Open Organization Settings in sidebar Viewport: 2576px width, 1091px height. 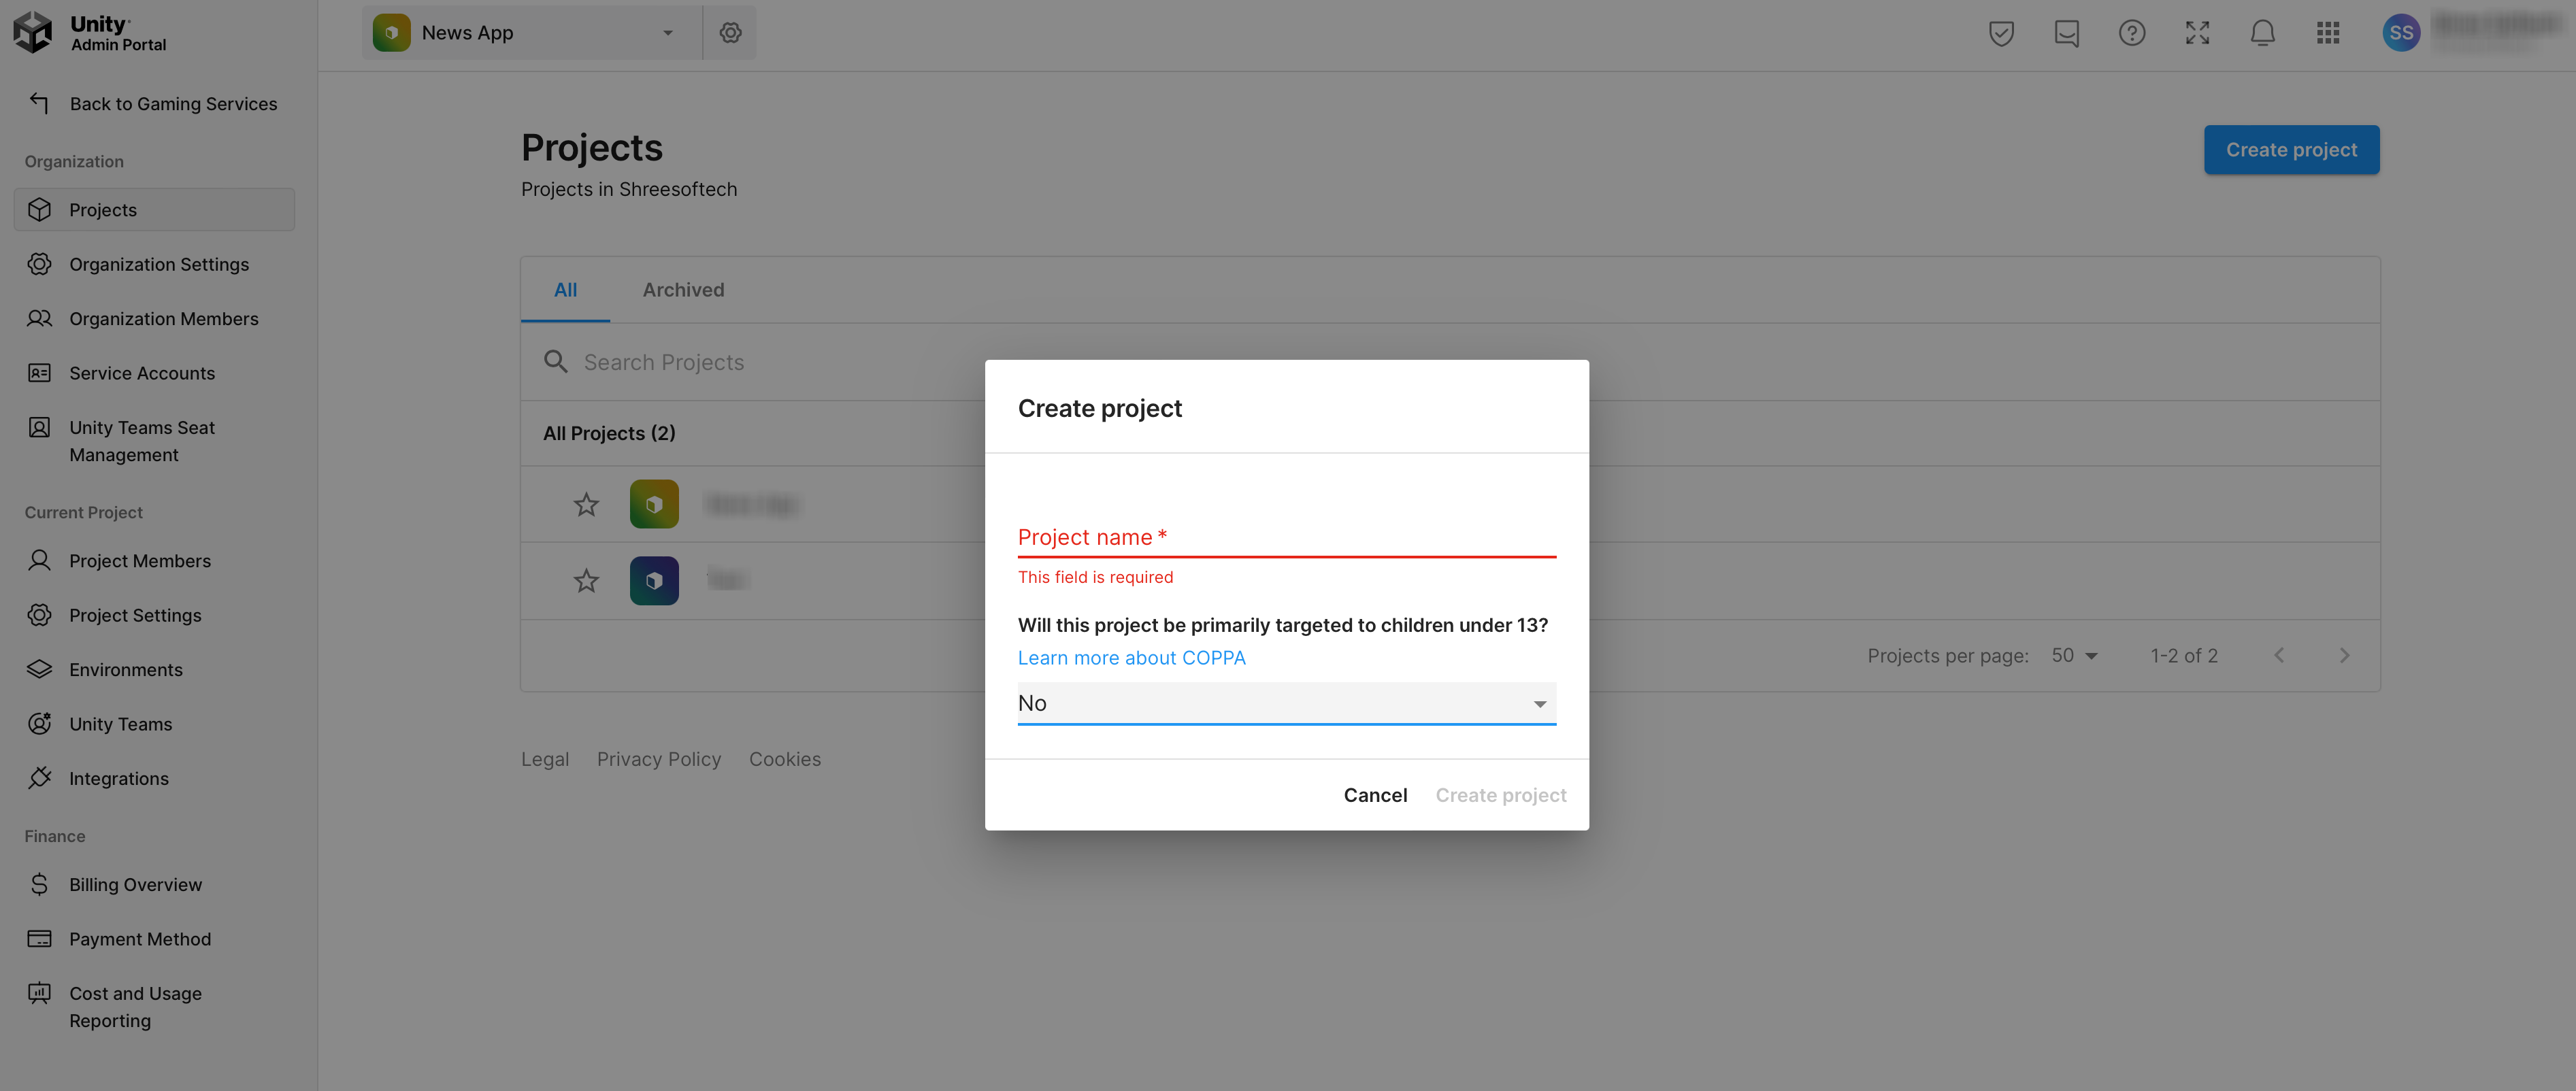[x=158, y=264]
